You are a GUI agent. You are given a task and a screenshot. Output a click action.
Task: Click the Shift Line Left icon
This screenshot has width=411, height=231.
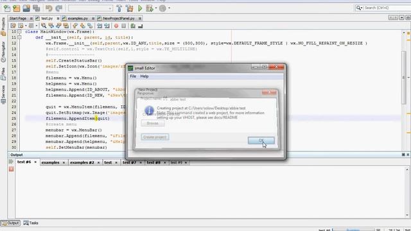click(x=100, y=26)
